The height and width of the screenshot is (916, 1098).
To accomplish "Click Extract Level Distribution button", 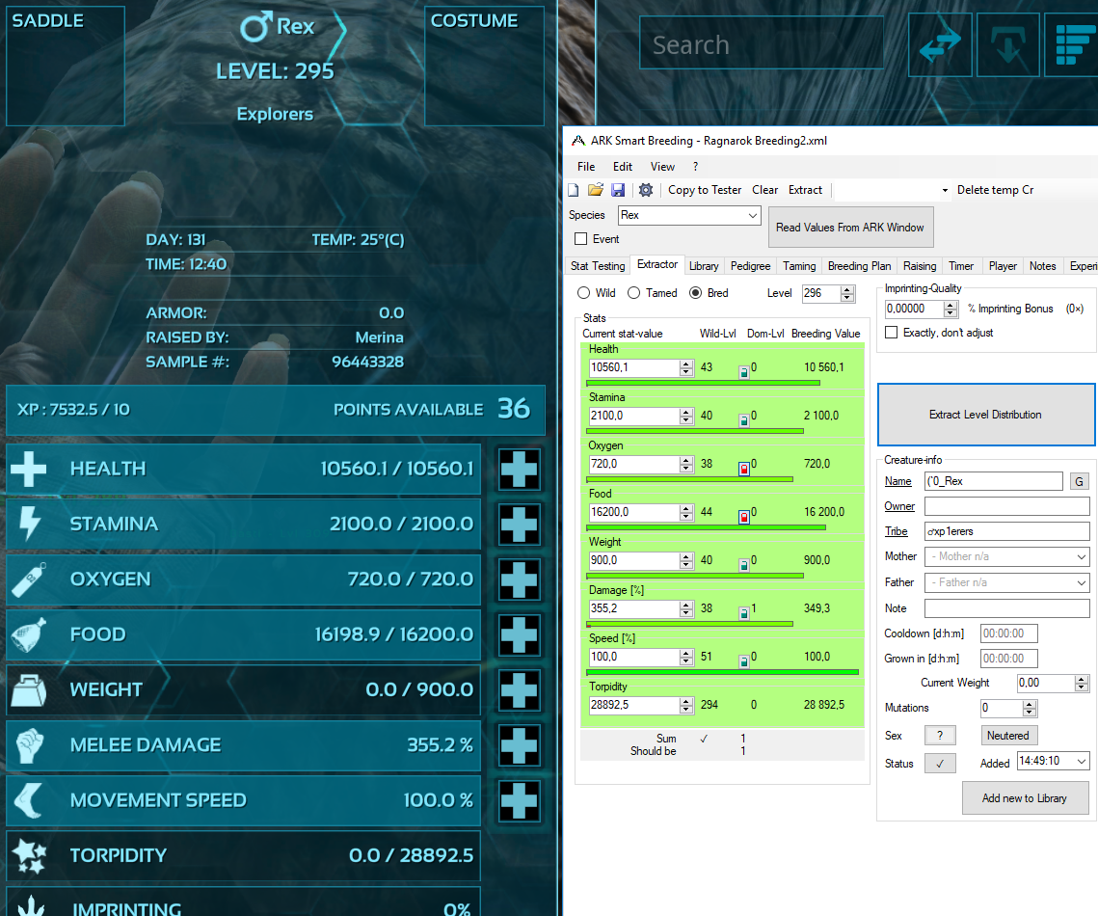I will (985, 415).
